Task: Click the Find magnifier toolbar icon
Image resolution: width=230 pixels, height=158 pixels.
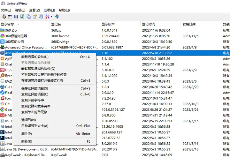Action: 41,17
